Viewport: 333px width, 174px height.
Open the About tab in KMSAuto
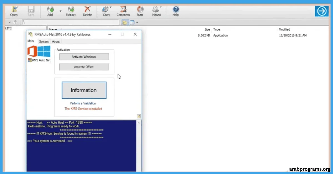56,42
